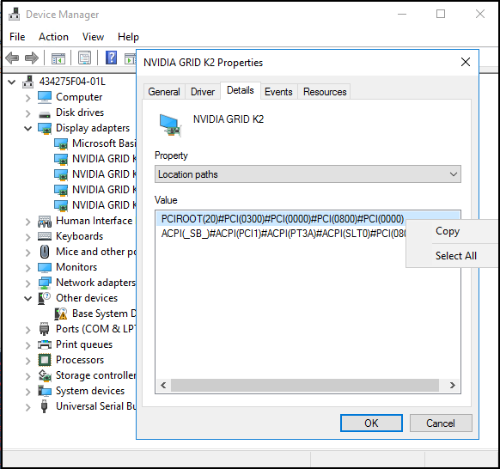Choose Select All from the context menu
Image resolution: width=500 pixels, height=469 pixels.
click(456, 256)
